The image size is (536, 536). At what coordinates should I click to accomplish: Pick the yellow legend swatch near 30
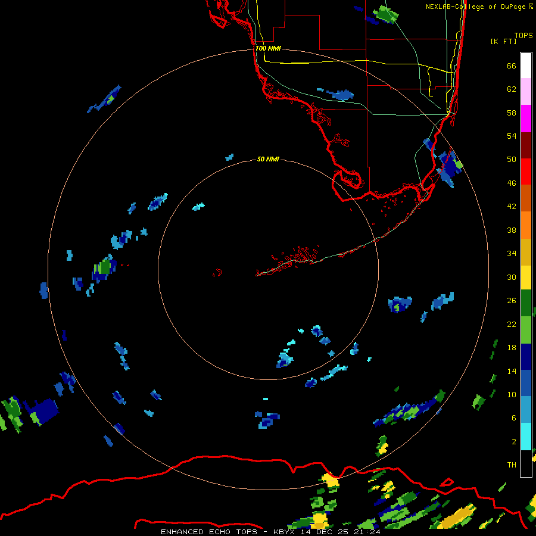526,278
